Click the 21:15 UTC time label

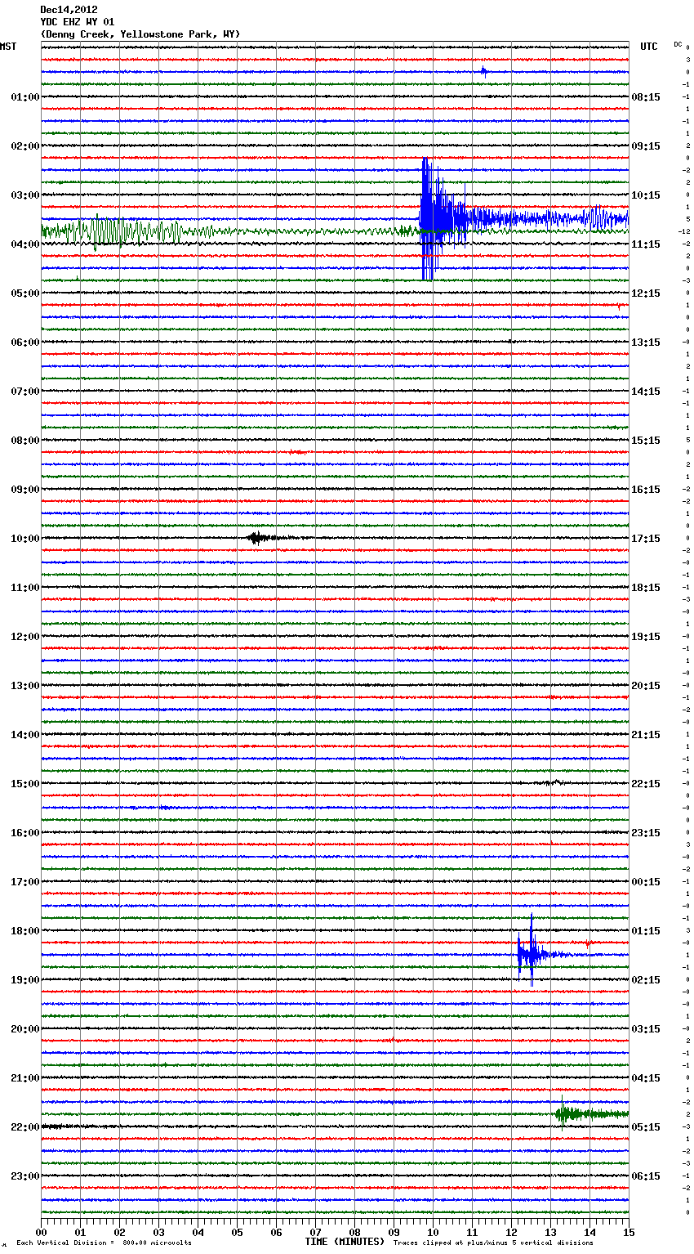click(x=646, y=735)
